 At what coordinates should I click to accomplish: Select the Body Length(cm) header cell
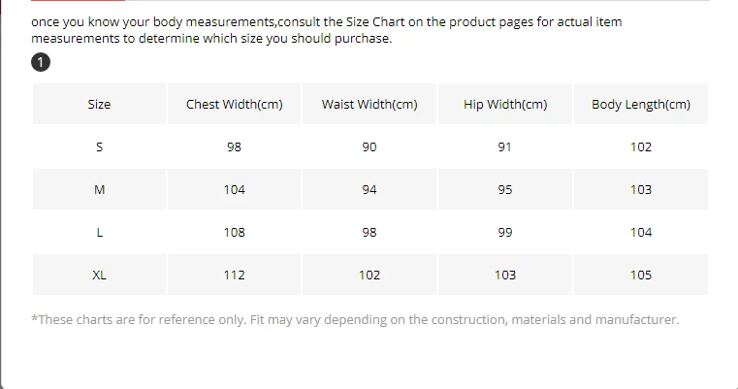(x=641, y=104)
